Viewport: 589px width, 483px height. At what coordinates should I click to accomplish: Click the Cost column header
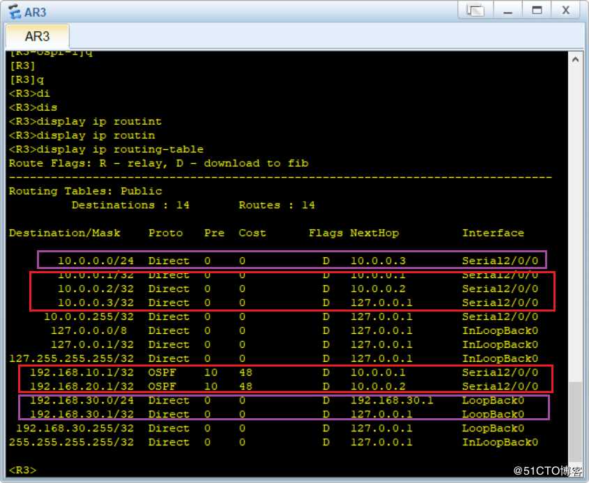[x=252, y=233]
